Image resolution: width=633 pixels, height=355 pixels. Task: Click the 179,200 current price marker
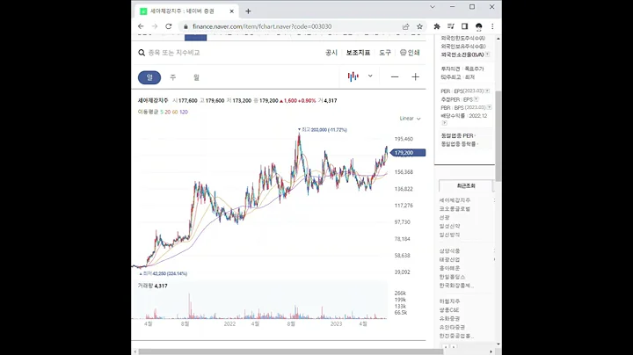(408, 153)
